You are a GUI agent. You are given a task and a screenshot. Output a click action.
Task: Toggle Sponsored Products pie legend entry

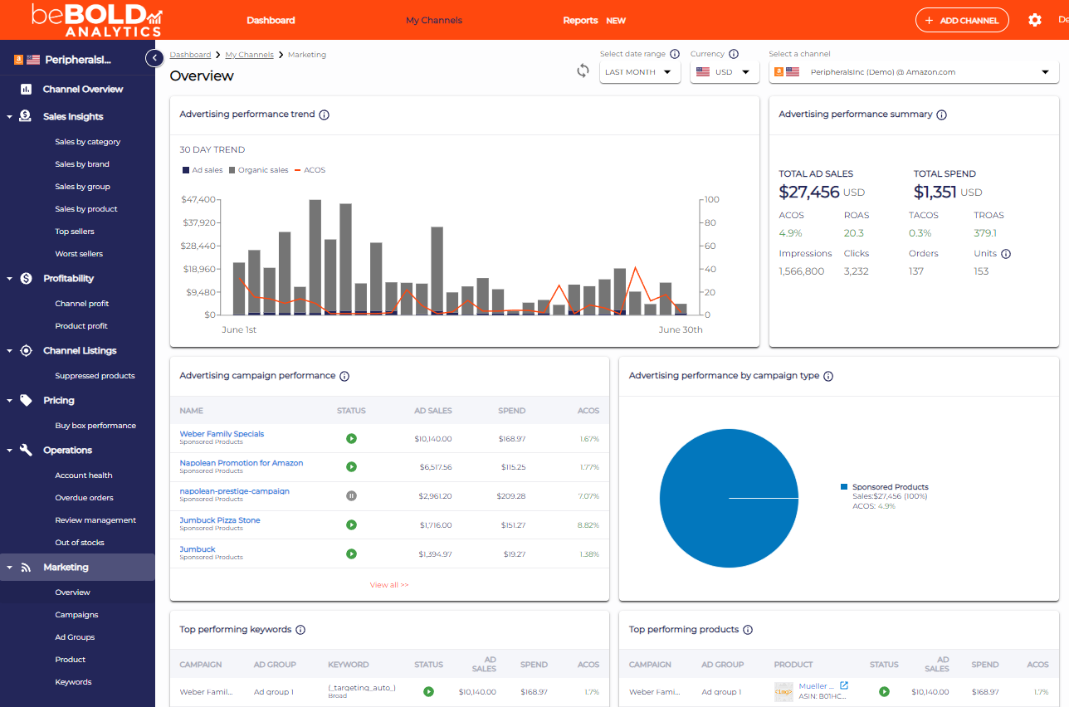click(x=885, y=487)
